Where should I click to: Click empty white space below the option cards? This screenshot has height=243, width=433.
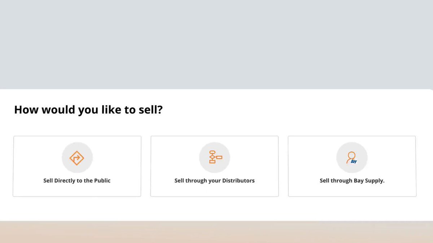[216, 209]
